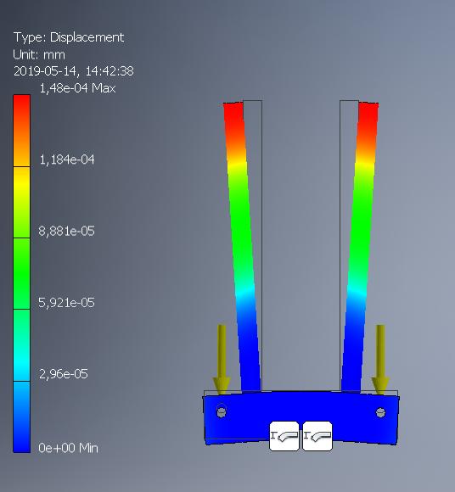Click the right fixed constraint glyph

tap(317, 436)
